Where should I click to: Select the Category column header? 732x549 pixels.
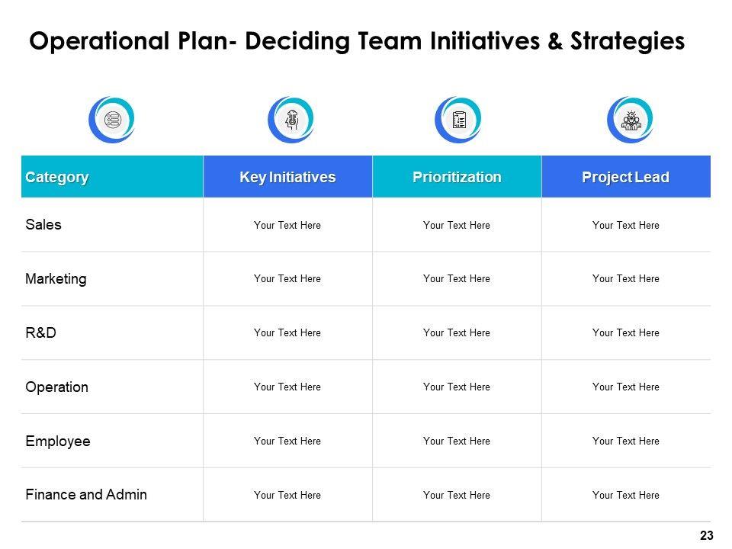(57, 178)
